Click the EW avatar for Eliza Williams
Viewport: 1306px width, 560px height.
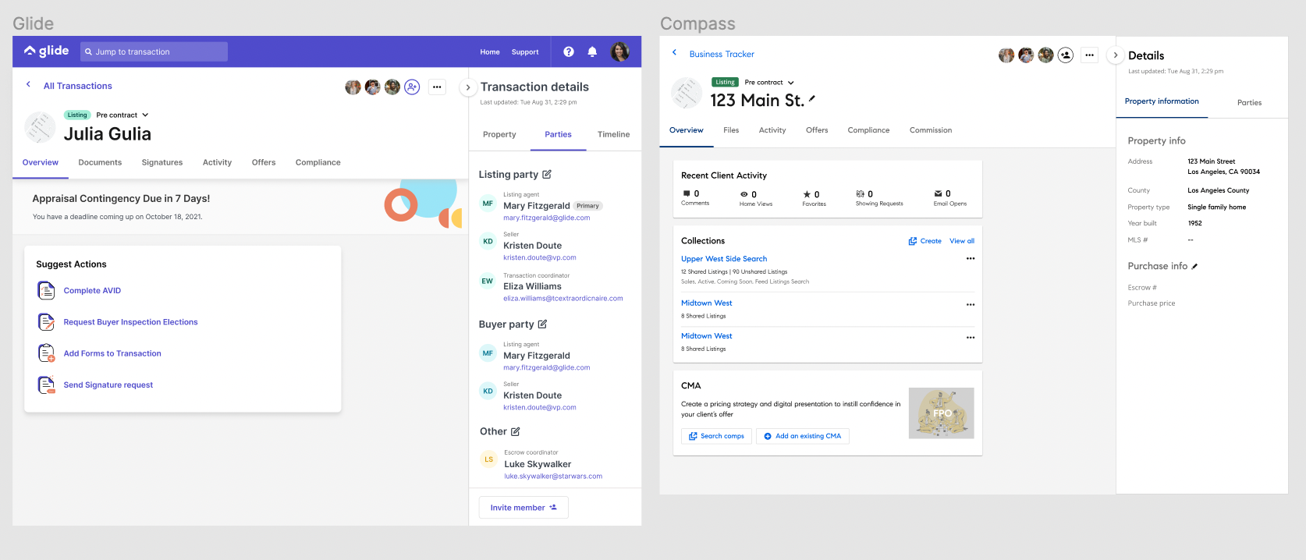click(488, 282)
